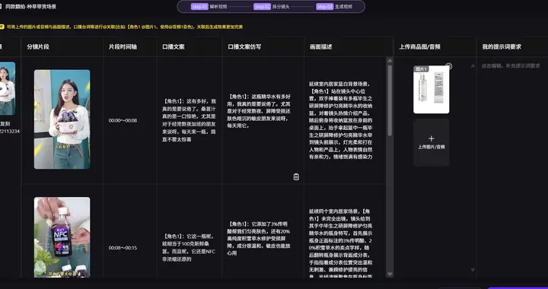Edit the first row rewritten script 这瓶精华水
Viewport: 548px width, 289px height.
tap(259, 110)
